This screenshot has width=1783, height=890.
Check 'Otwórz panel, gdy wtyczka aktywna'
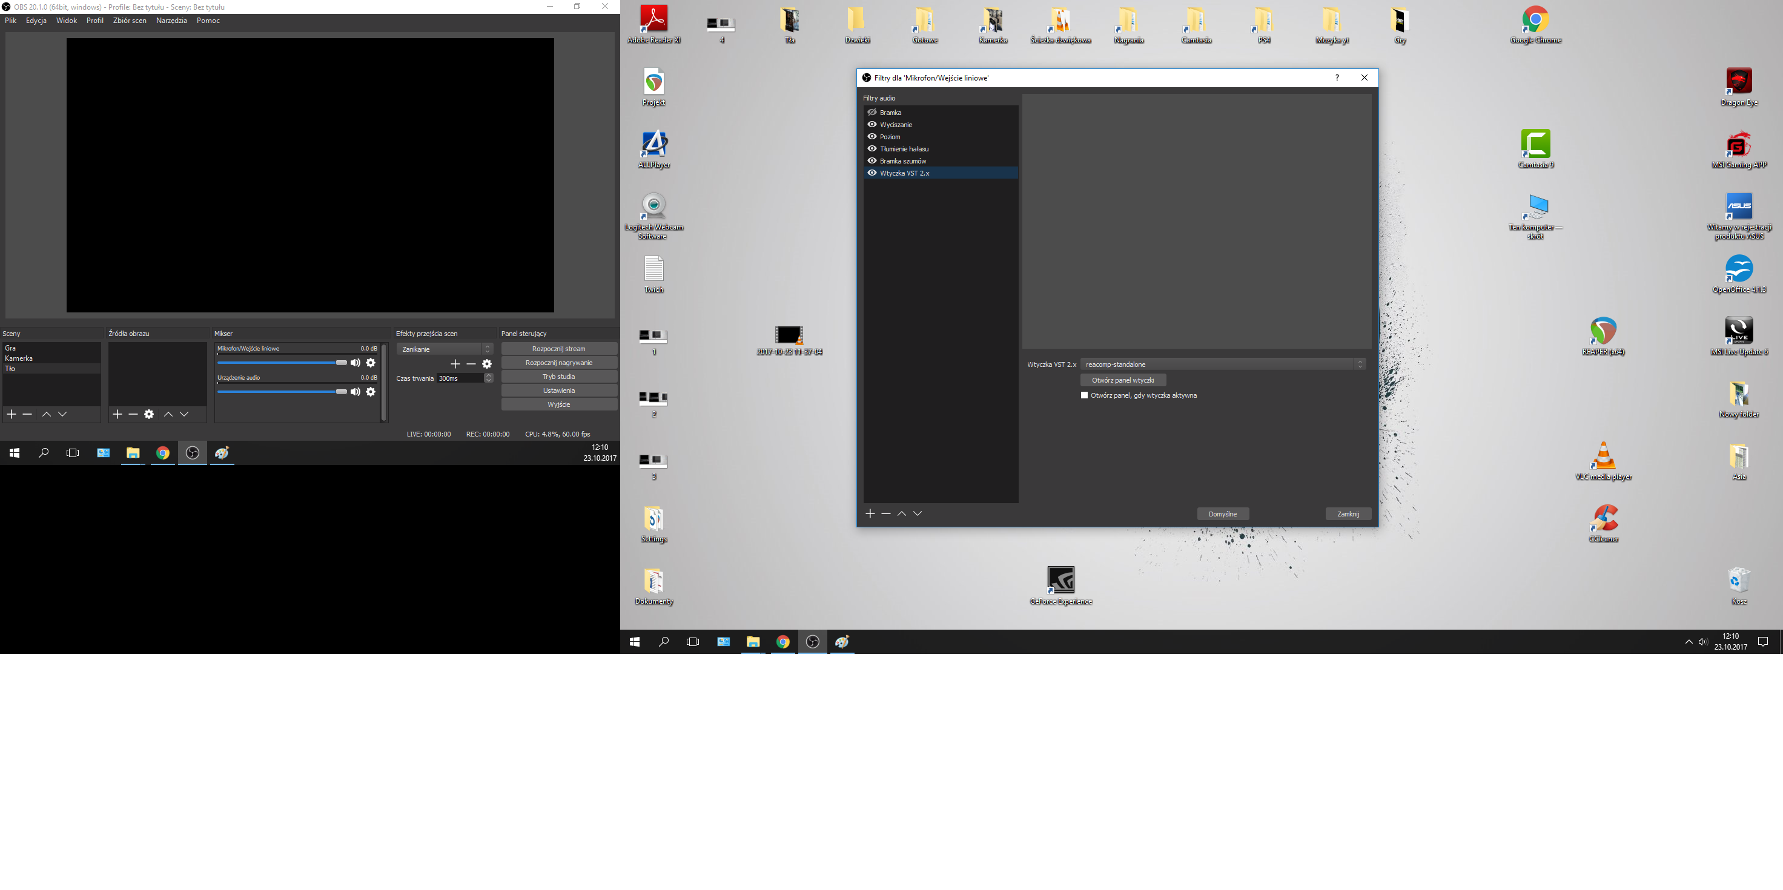tap(1085, 395)
